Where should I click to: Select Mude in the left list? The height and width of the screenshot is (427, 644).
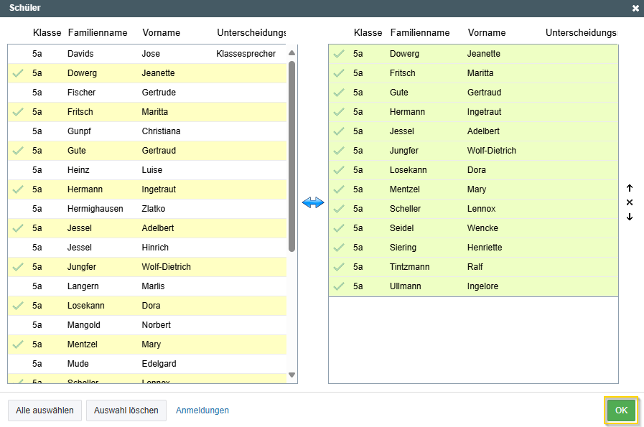pyautogui.click(x=147, y=364)
